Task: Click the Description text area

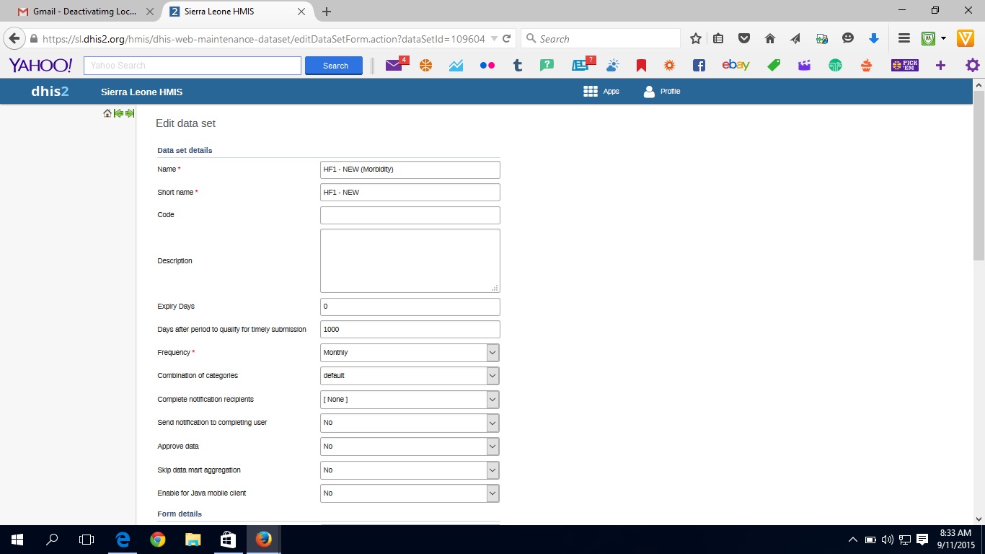Action: pyautogui.click(x=410, y=260)
